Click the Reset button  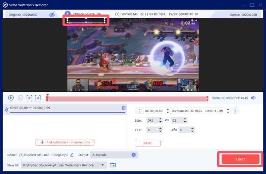pyautogui.click(x=148, y=143)
